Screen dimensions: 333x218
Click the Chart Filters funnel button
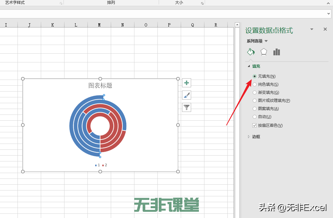coord(187,107)
